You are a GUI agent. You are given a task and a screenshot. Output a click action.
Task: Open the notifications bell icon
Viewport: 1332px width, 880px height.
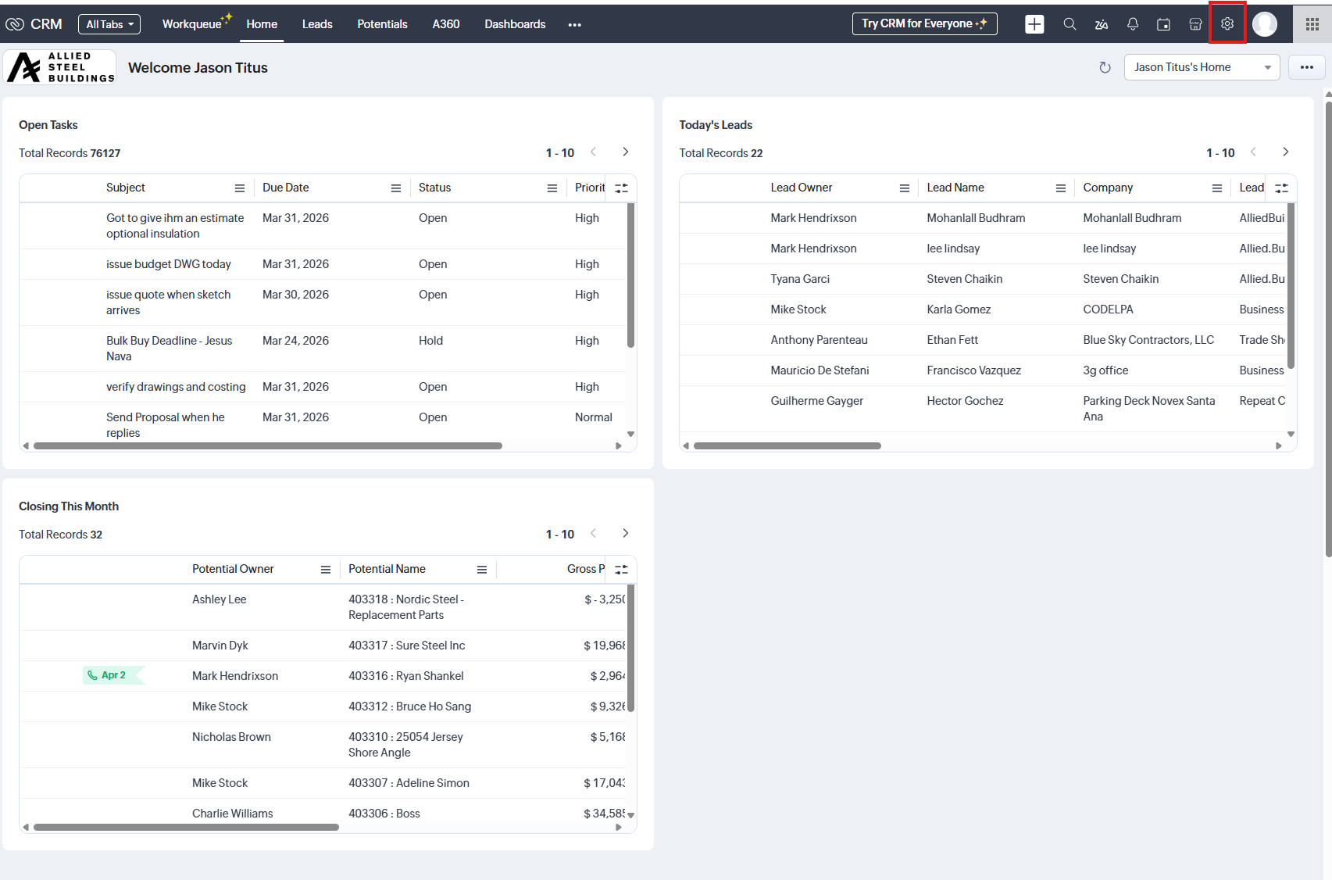tap(1132, 24)
